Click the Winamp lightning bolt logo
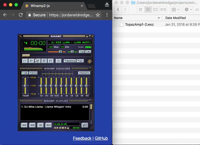This screenshot has height=145, width=200. pos(89,61)
